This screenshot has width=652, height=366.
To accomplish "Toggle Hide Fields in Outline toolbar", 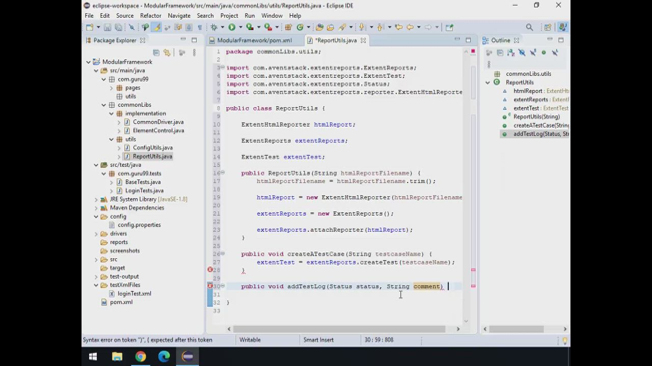I will pyautogui.click(x=522, y=52).
